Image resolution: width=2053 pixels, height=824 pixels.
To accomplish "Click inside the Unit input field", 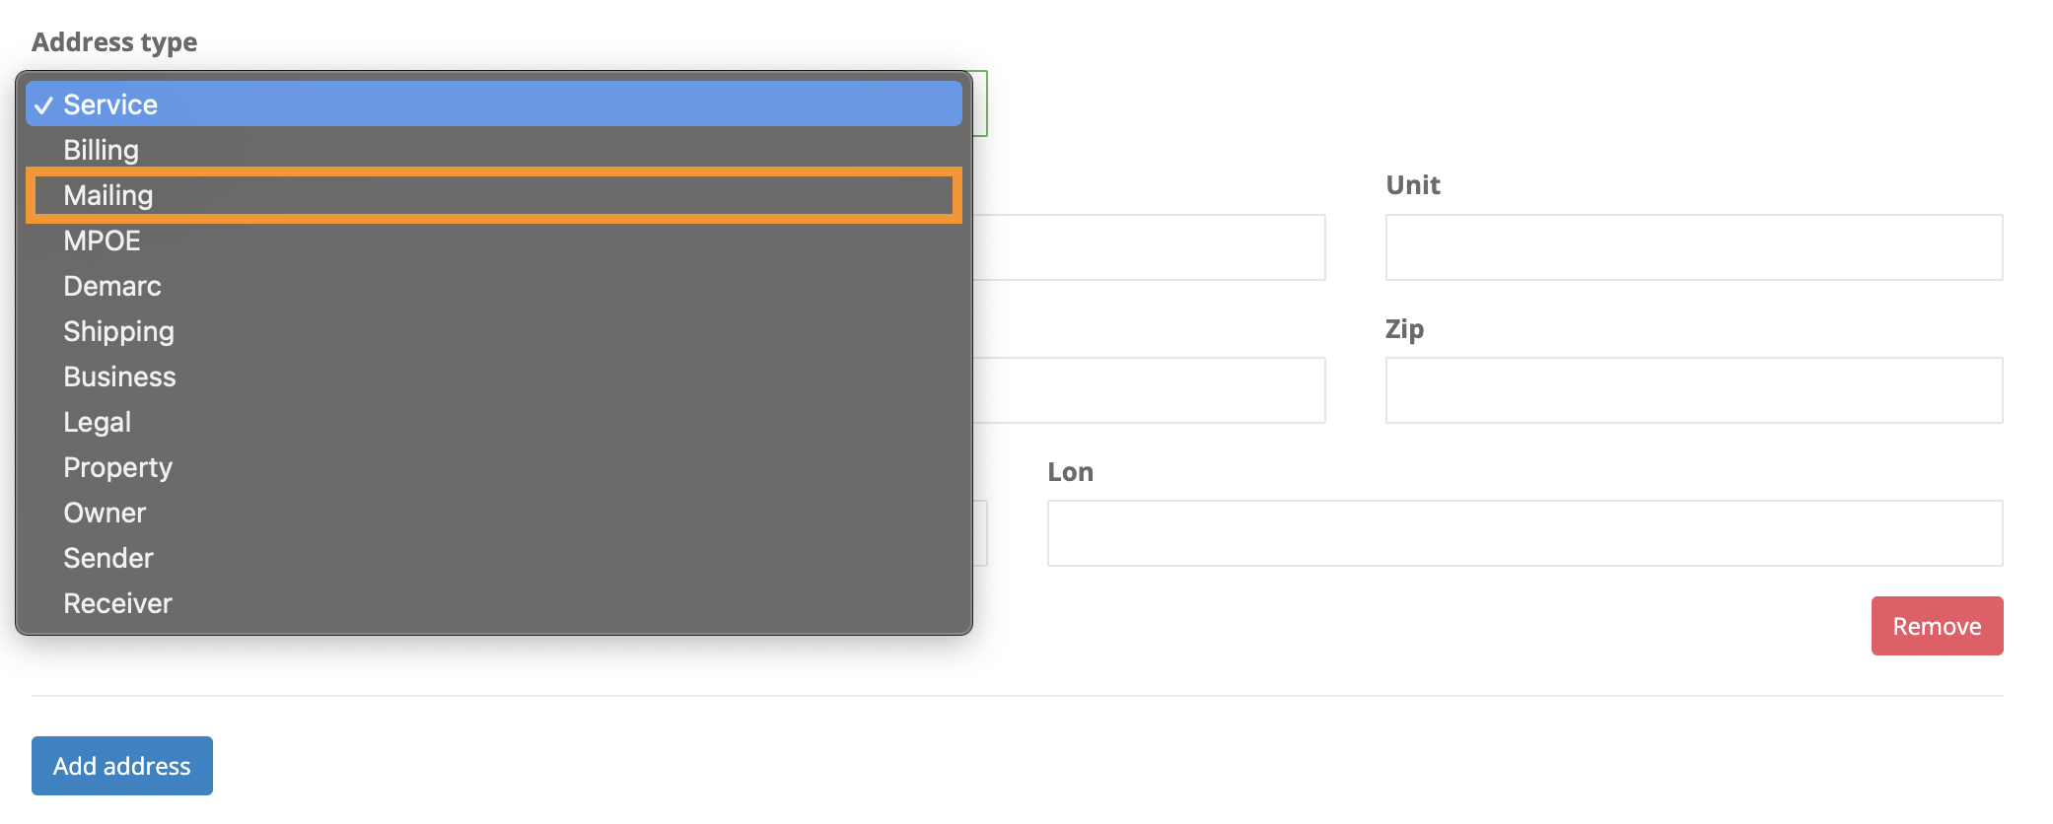I will [x=1692, y=246].
